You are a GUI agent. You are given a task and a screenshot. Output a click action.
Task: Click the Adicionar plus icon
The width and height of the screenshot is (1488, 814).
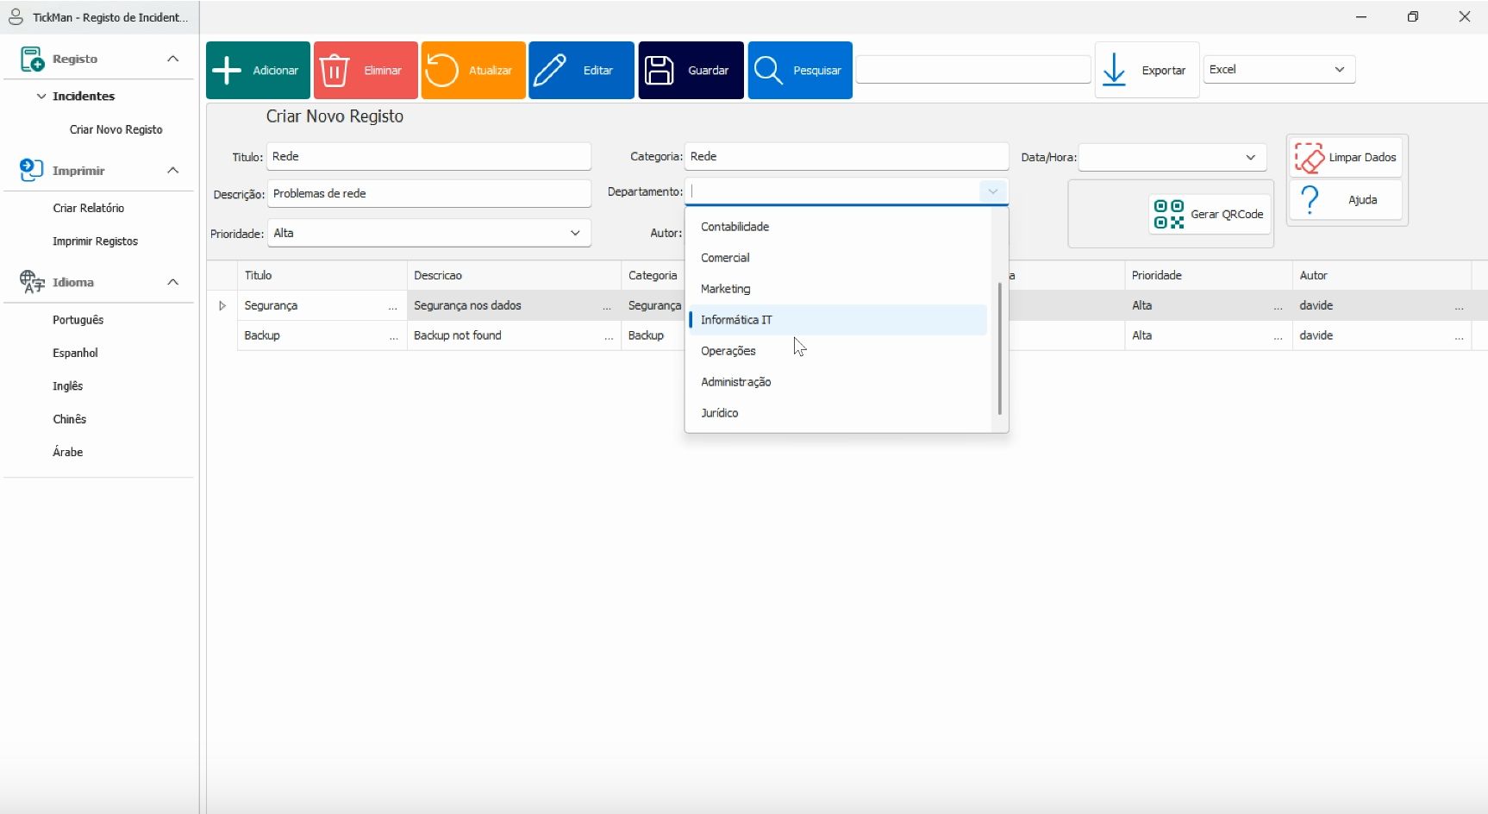(227, 71)
